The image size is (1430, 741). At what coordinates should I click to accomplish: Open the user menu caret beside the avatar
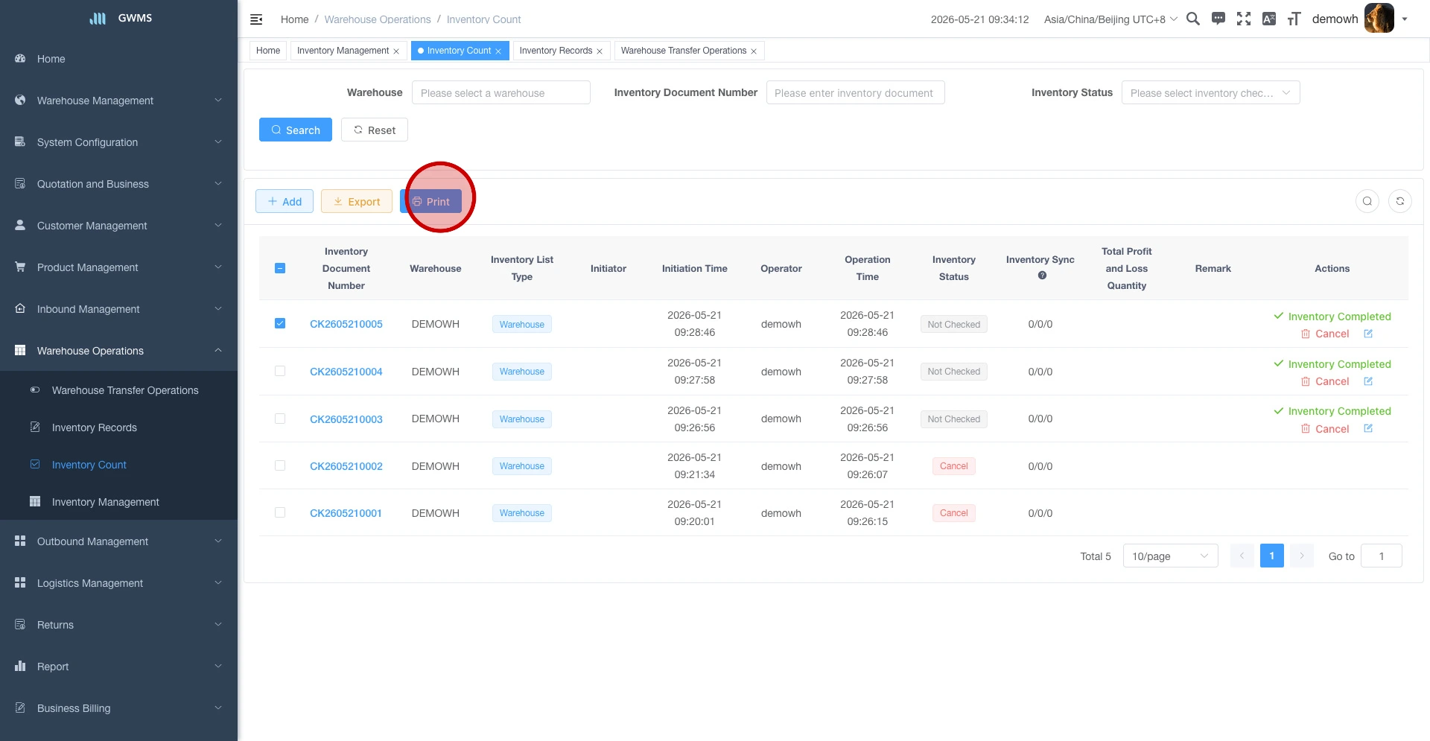(1405, 19)
